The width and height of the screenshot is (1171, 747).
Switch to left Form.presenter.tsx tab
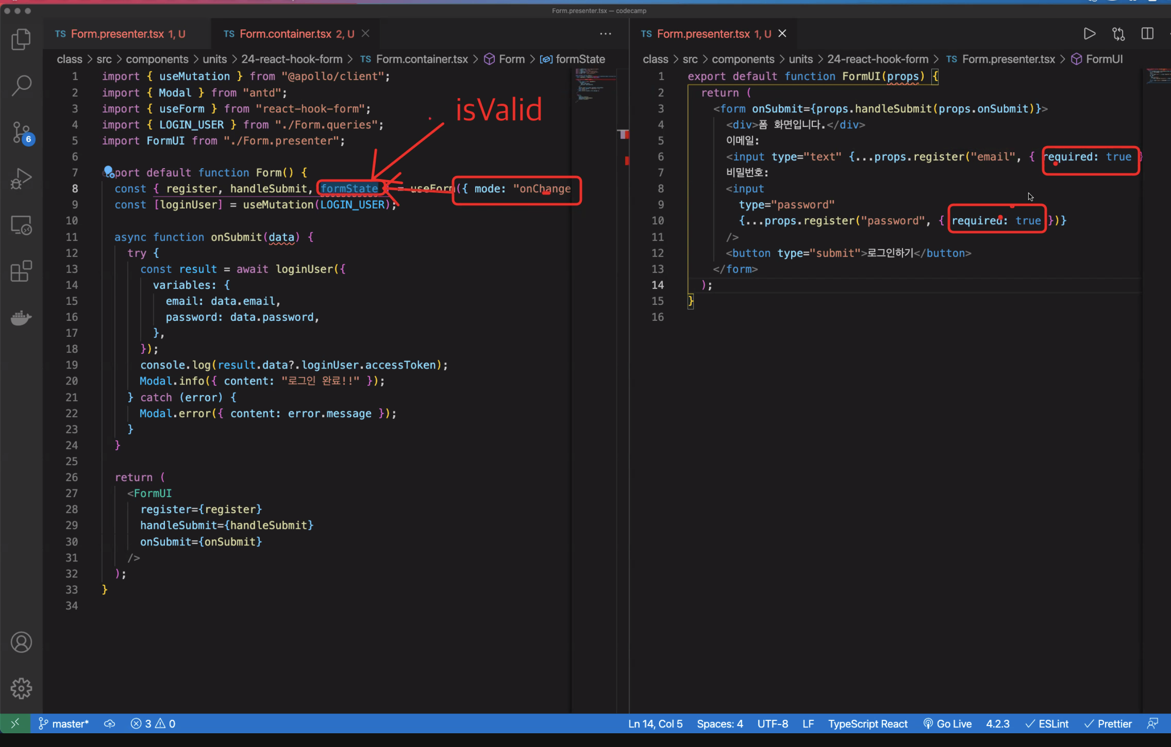point(118,33)
